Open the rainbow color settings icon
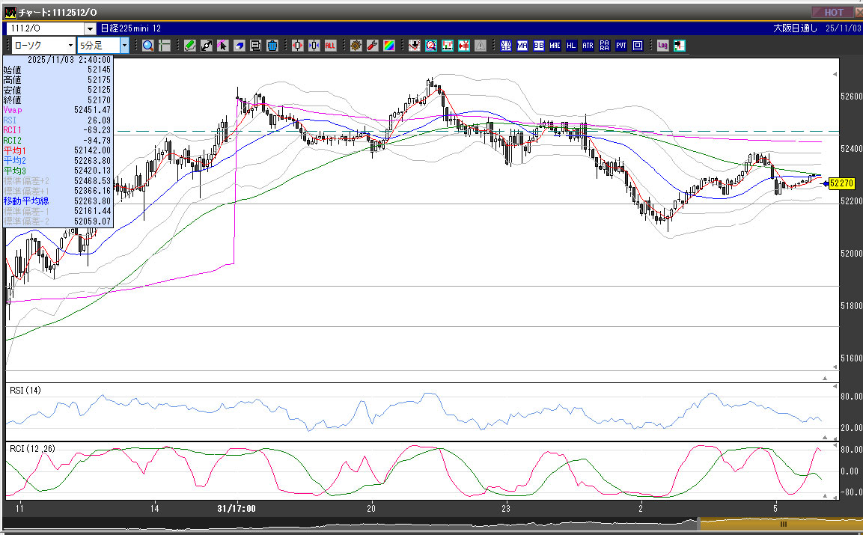 pyautogui.click(x=388, y=46)
